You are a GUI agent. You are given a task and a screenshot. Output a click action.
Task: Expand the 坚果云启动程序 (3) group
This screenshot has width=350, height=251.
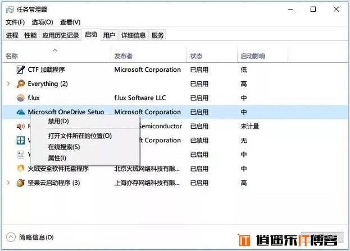click(8, 183)
